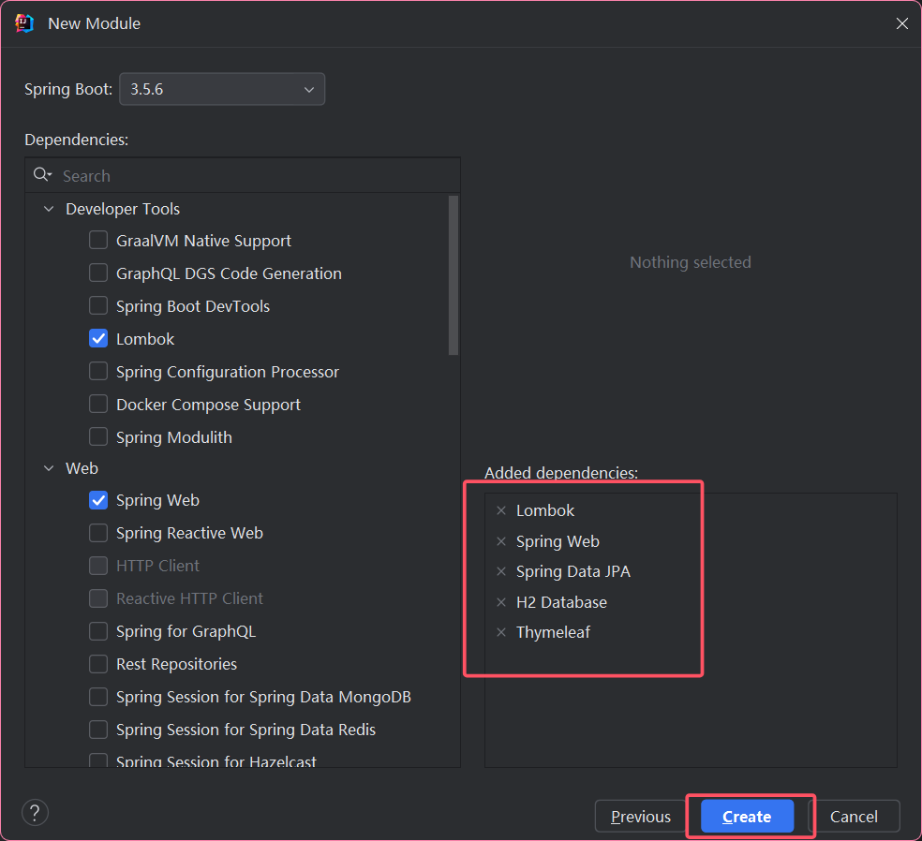
Task: Go back with the Previous button
Action: tap(640, 817)
